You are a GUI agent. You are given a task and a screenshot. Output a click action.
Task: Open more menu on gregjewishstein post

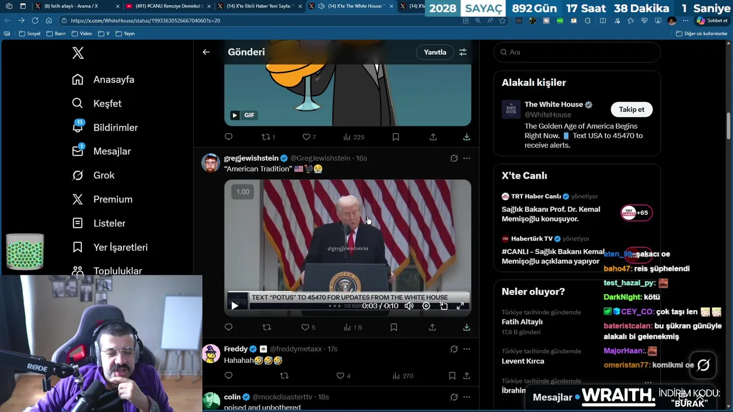point(467,158)
